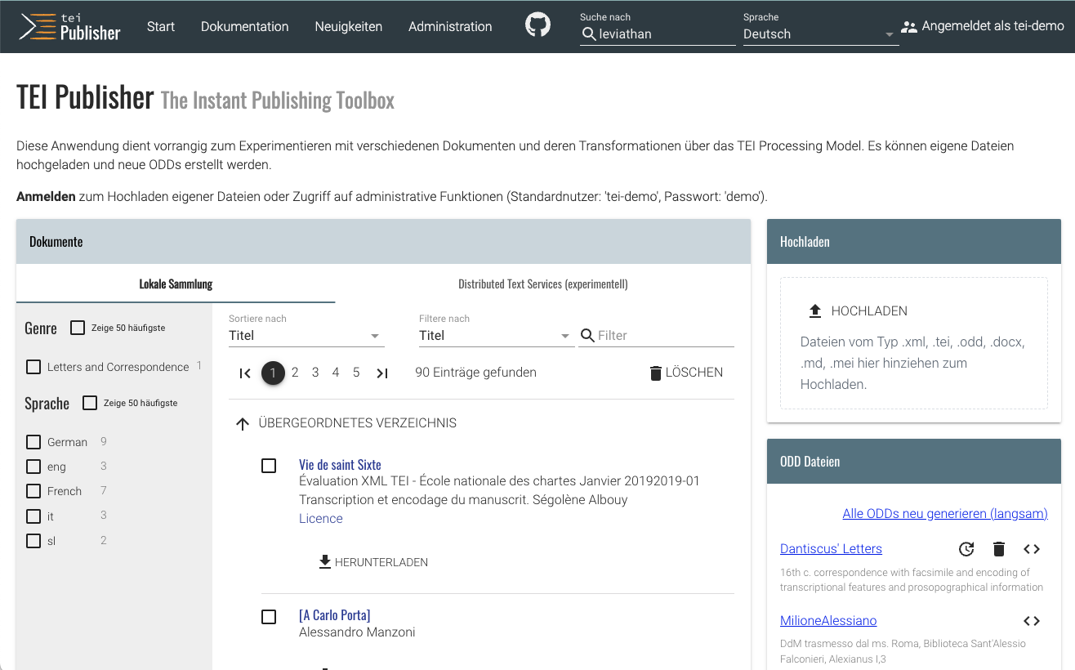Switch to Distributed Text Services tab

pos(542,284)
